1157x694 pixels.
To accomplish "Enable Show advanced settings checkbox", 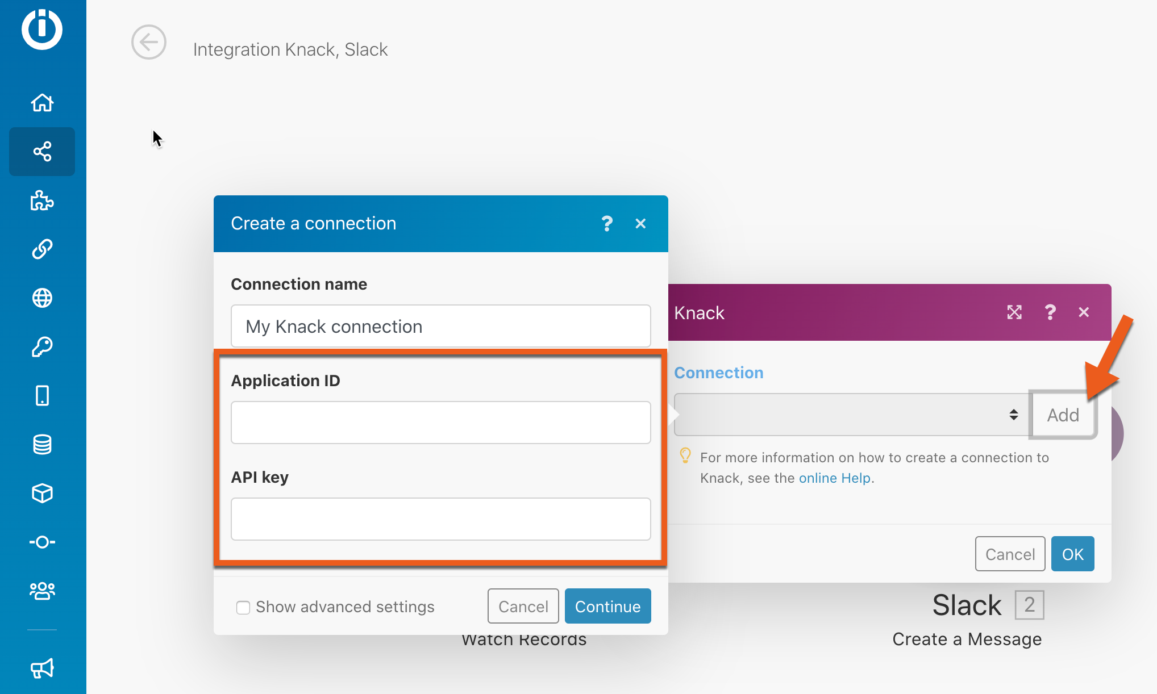I will 243,608.
